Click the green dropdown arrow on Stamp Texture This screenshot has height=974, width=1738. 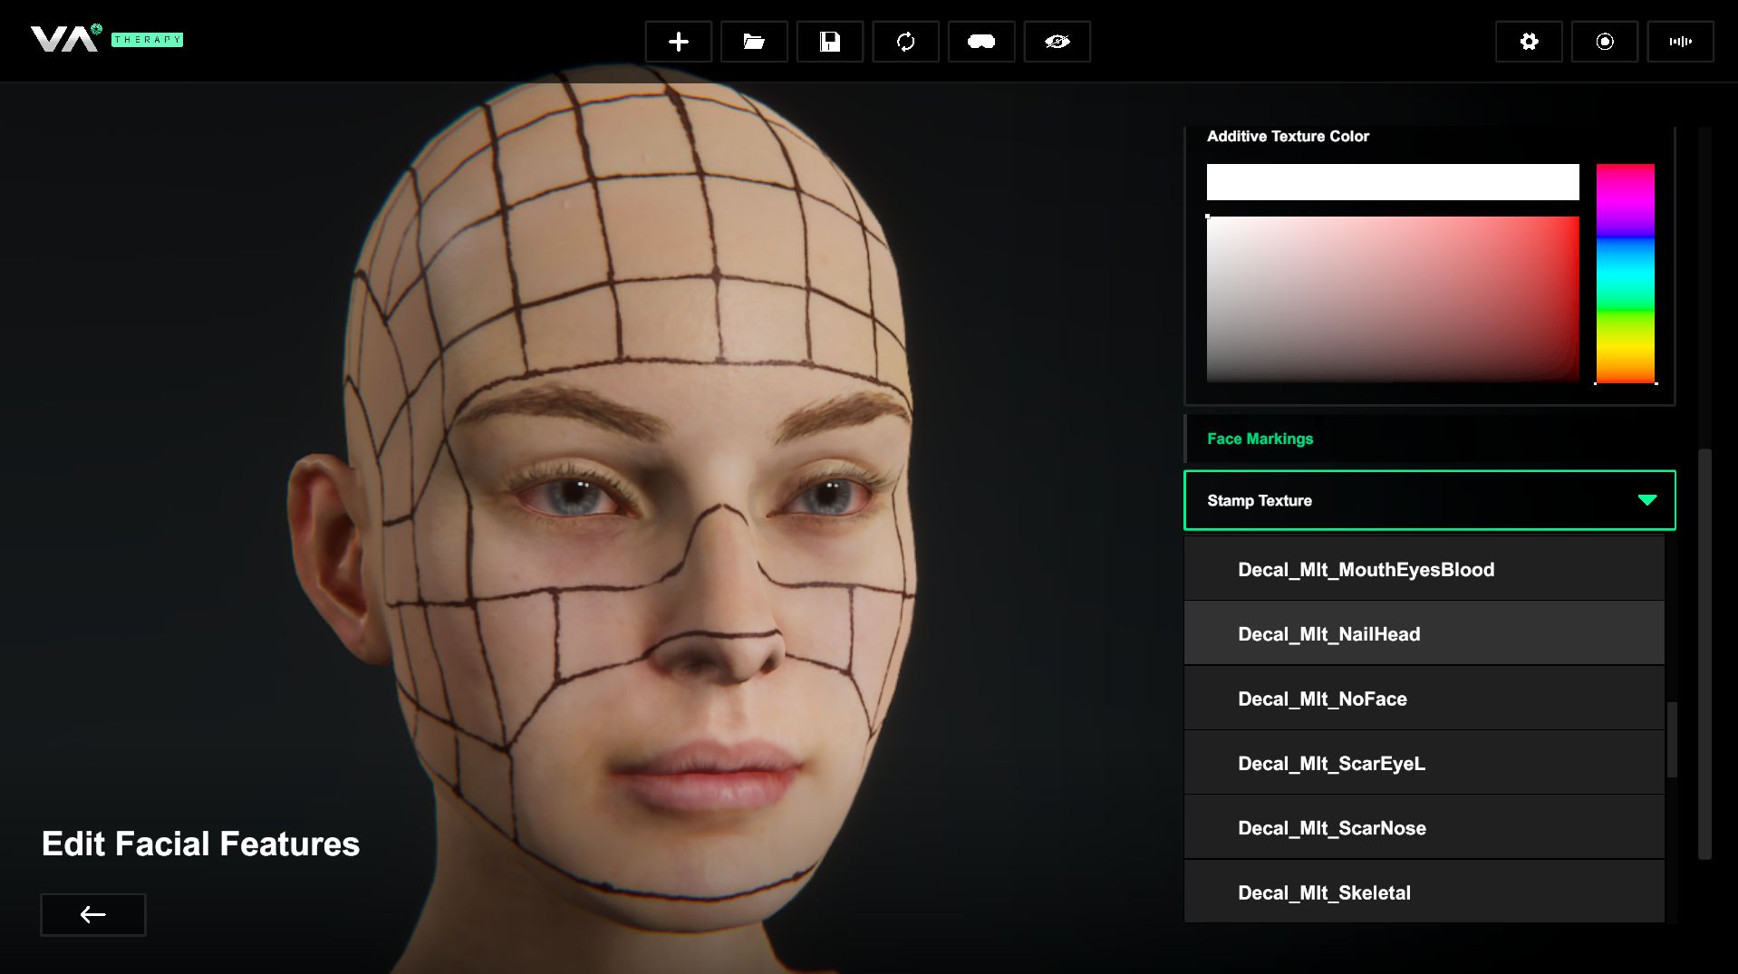1646,500
